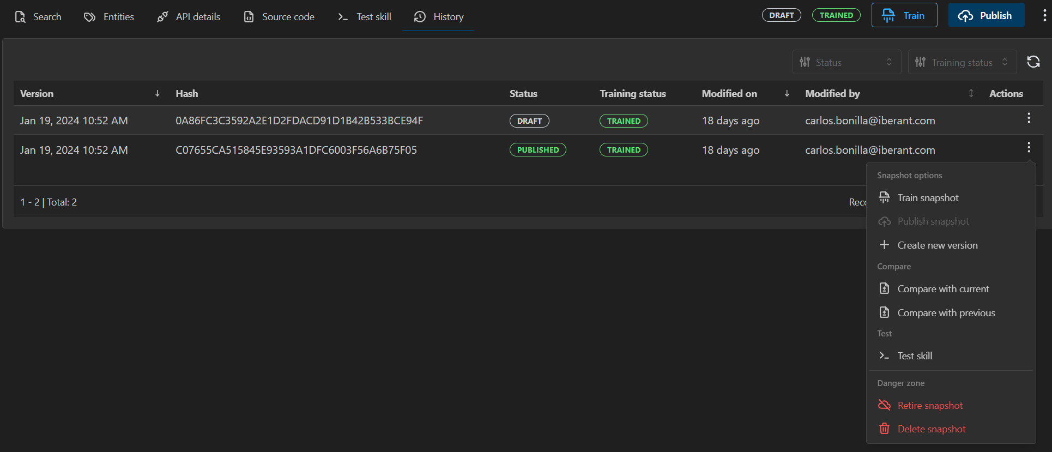1052x452 pixels.
Task: Click the terminal icon on the Test skill tab
Action: (x=342, y=17)
